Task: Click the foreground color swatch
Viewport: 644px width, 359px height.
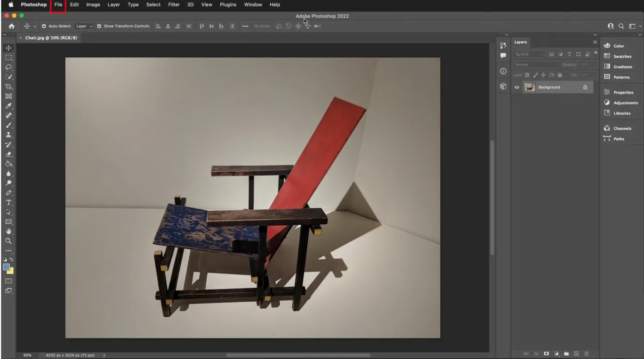Action: (6, 267)
